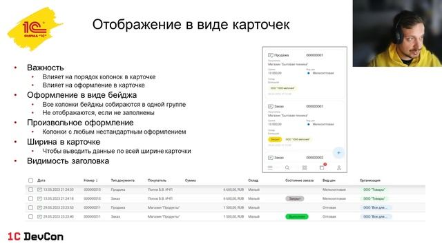Sort by the Сумма column header
Viewport: 442px width, 248px height.
[191, 180]
